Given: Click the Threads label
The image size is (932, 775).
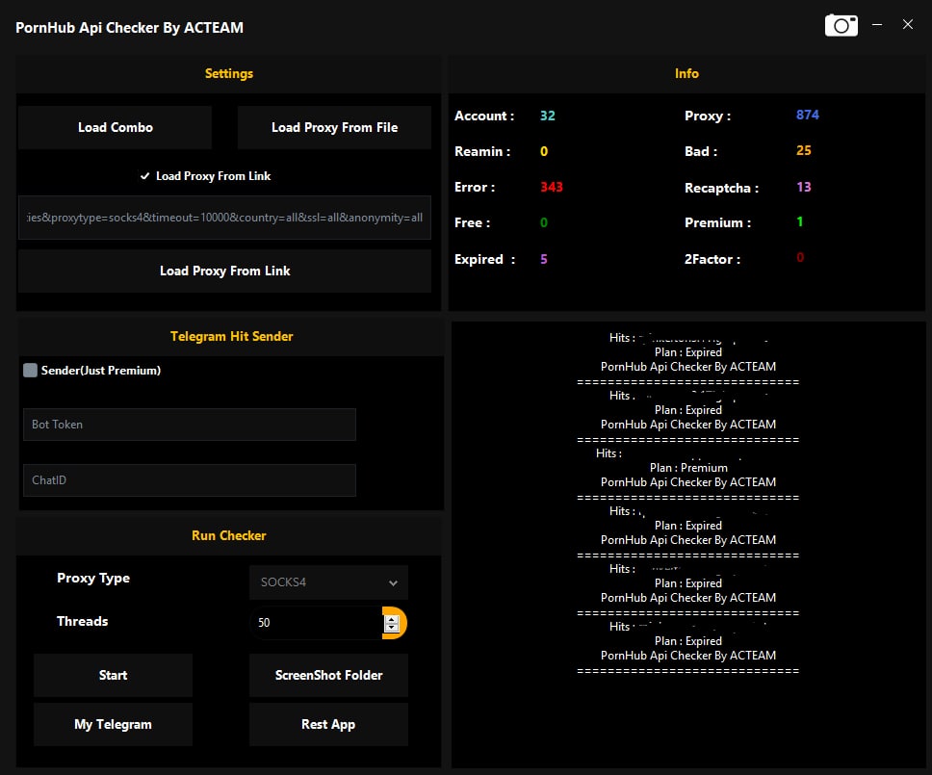Looking at the screenshot, I should tap(83, 621).
